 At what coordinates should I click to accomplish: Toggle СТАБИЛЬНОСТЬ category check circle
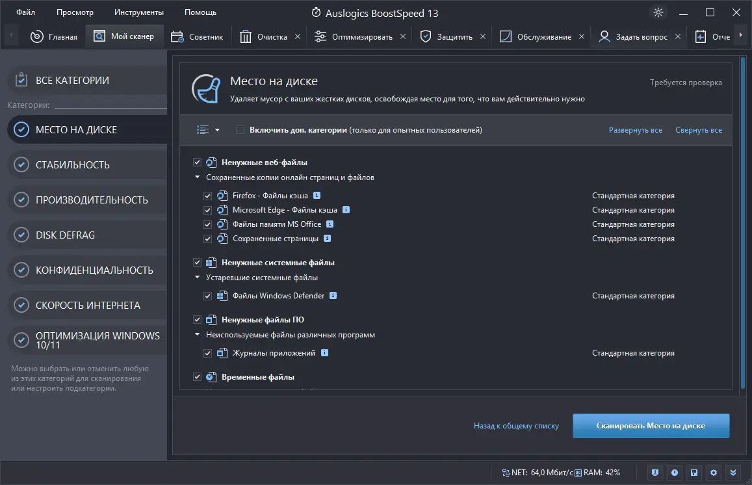(x=21, y=164)
